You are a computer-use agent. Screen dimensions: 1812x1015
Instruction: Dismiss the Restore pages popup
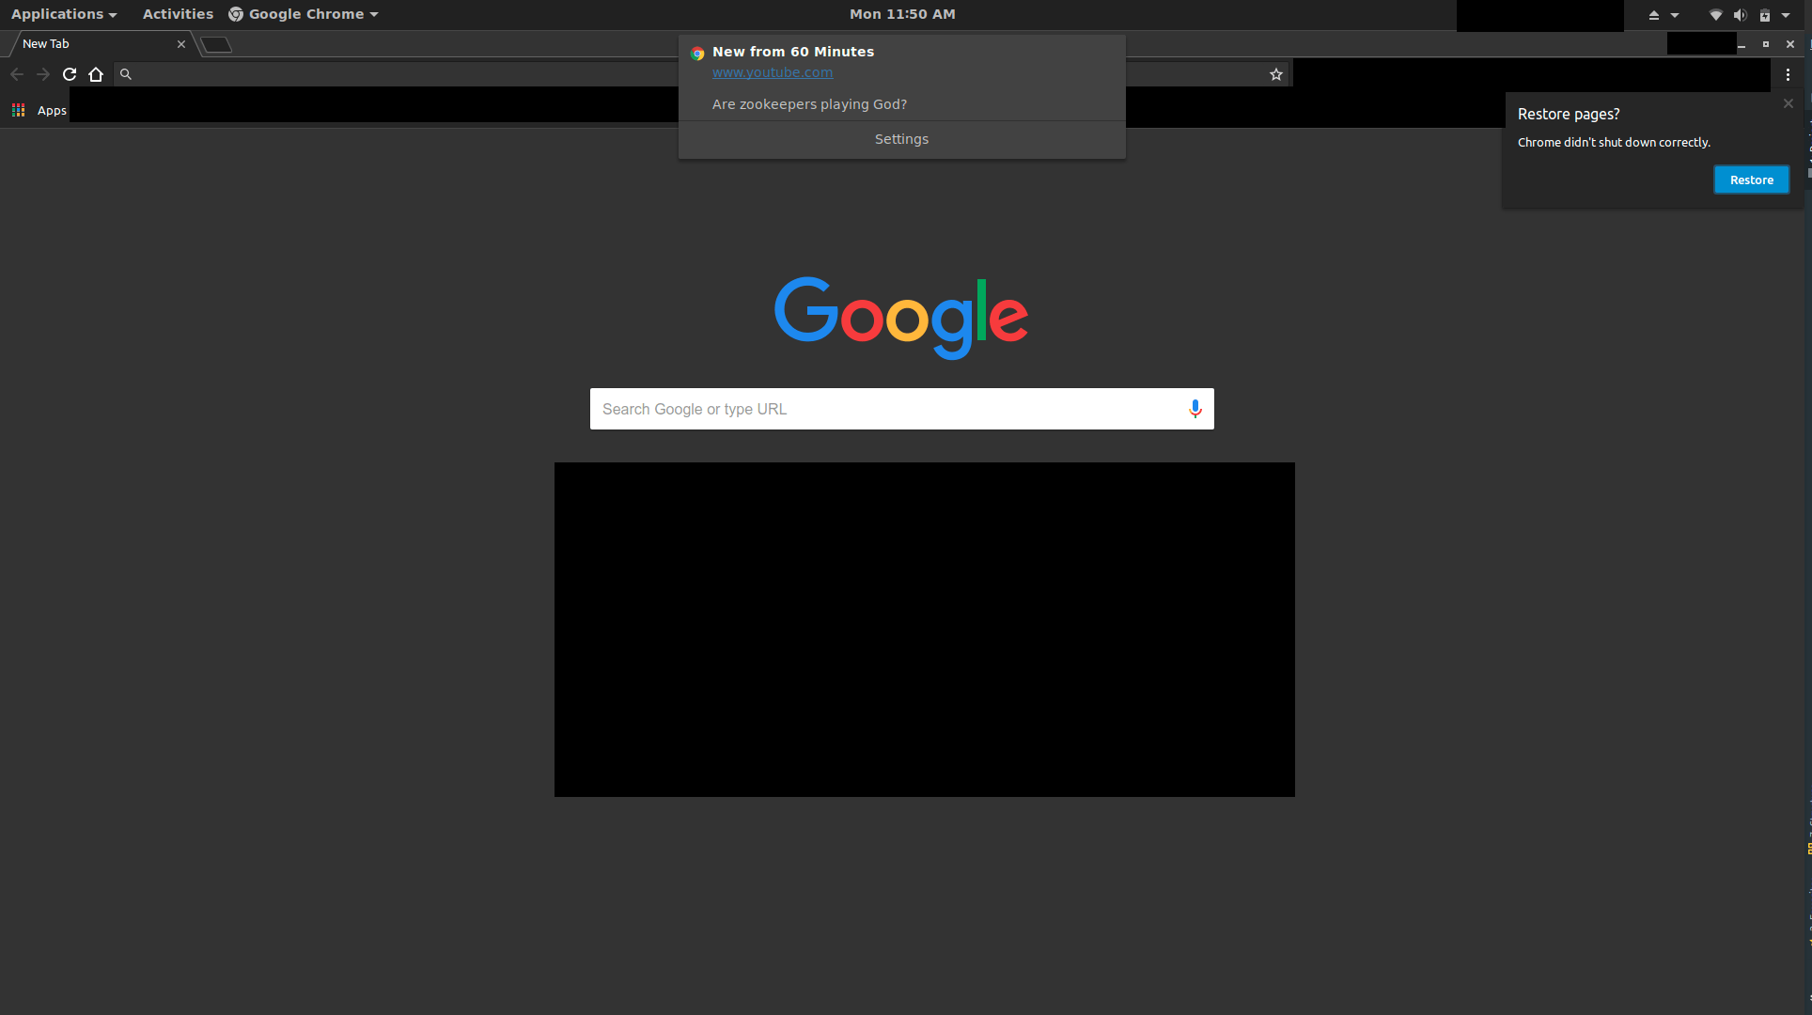[x=1789, y=103]
